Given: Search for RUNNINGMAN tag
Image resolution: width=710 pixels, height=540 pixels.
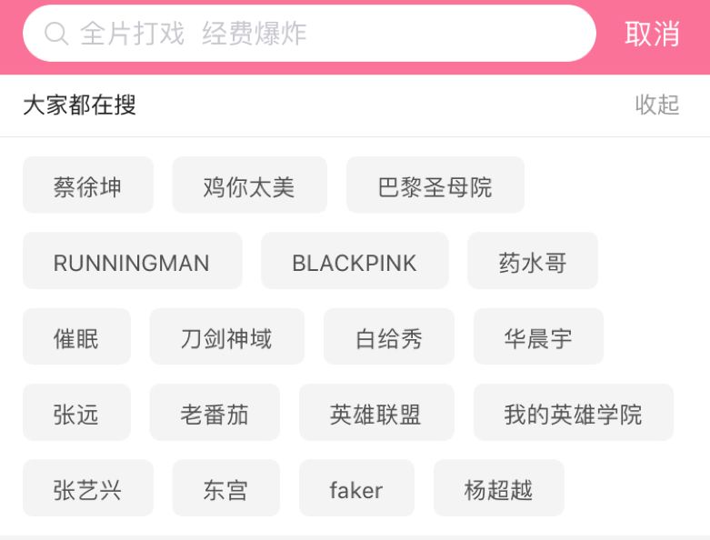Looking at the screenshot, I should tap(132, 263).
